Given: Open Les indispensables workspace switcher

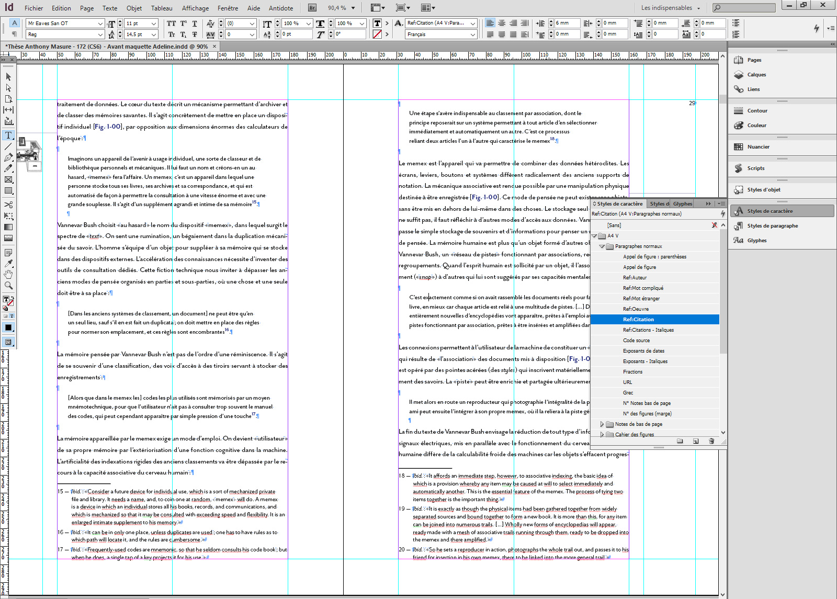Looking at the screenshot, I should coord(671,8).
